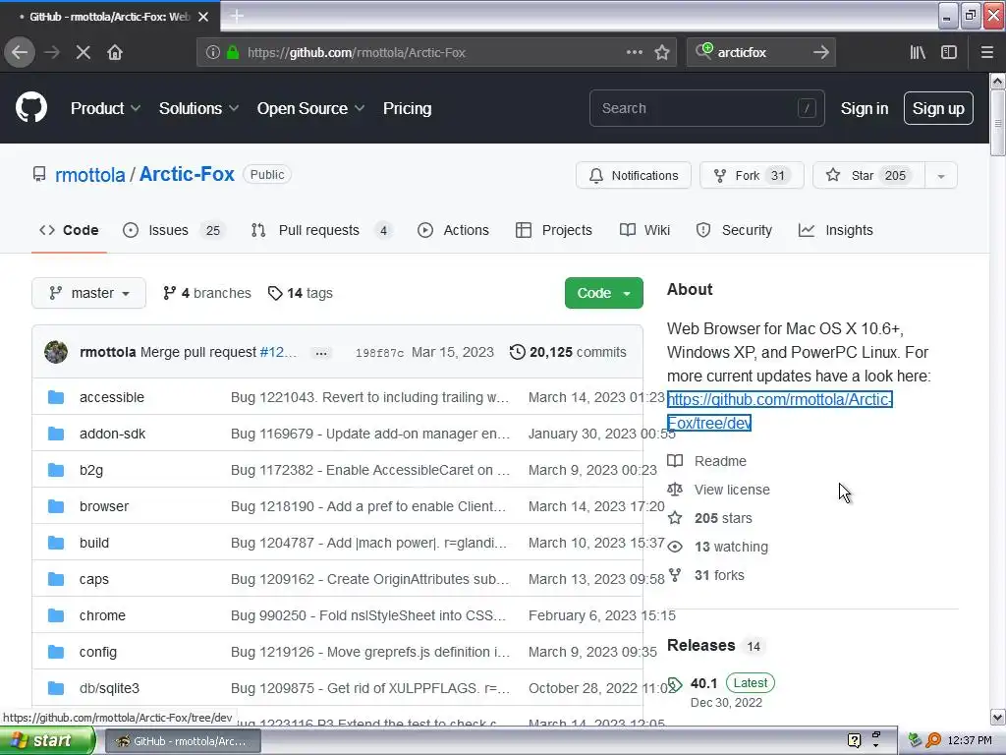Open the Star lists dropdown arrow
The image size is (1006, 755).
point(940,176)
